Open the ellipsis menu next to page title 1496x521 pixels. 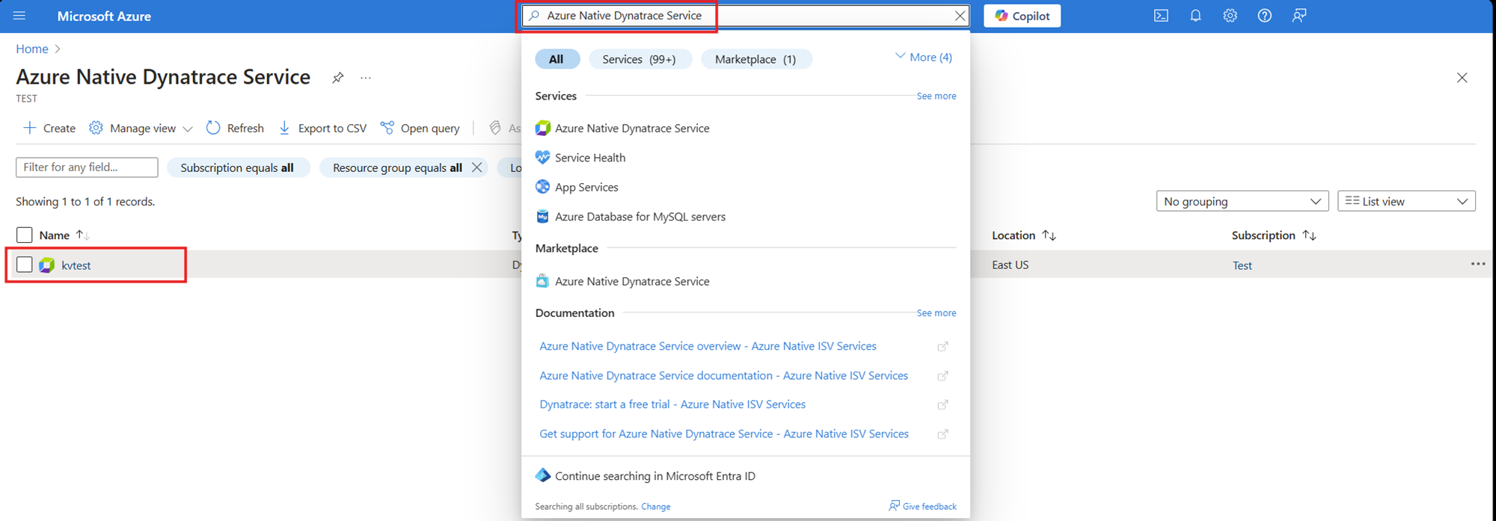[x=366, y=78]
